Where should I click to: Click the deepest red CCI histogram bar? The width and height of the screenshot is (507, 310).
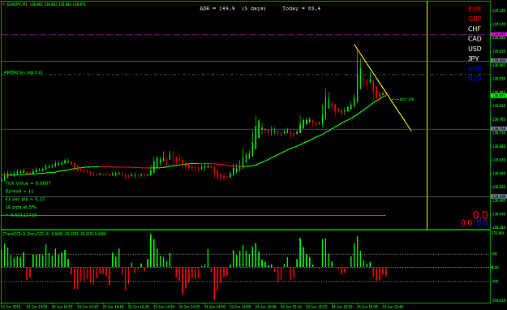click(214, 283)
